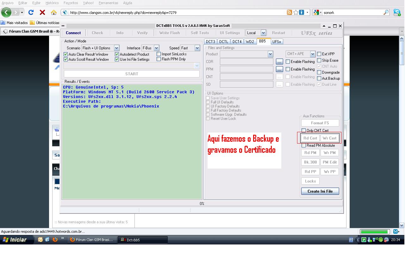Click the Rd Cert button
405x253 pixels.
pyautogui.click(x=310, y=138)
